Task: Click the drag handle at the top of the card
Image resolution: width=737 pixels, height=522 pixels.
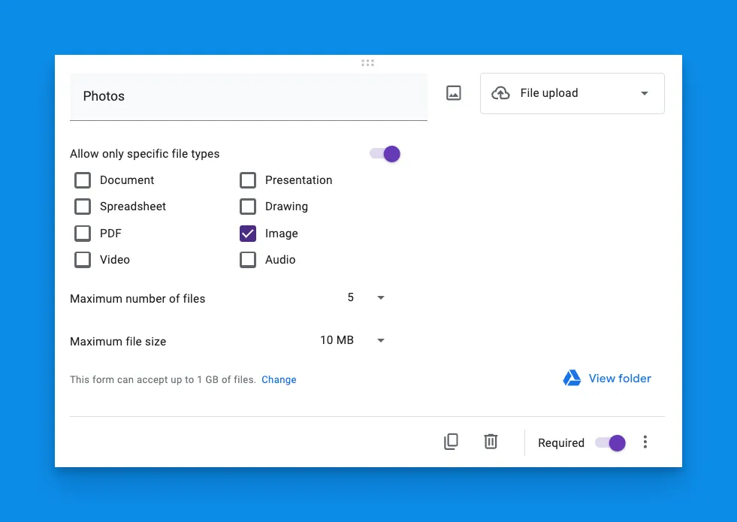Action: (x=367, y=63)
